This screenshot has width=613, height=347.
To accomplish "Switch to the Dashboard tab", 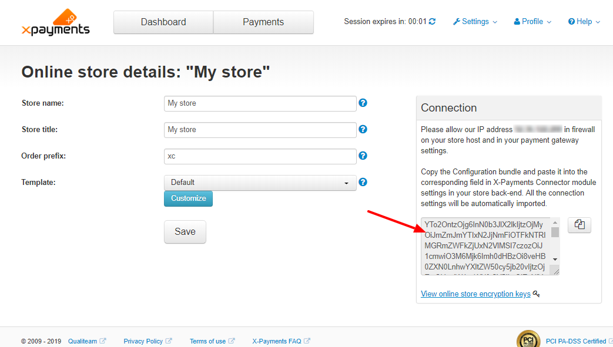I will click(163, 22).
